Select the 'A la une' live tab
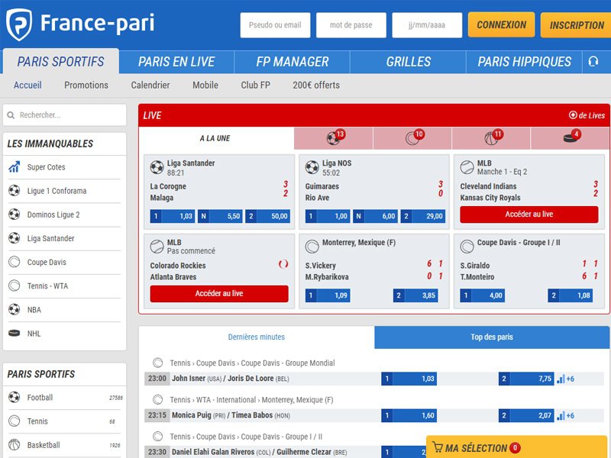 pyautogui.click(x=215, y=138)
